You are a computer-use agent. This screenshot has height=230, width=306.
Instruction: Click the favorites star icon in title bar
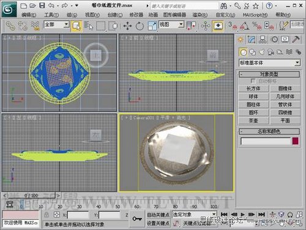click(x=256, y=6)
